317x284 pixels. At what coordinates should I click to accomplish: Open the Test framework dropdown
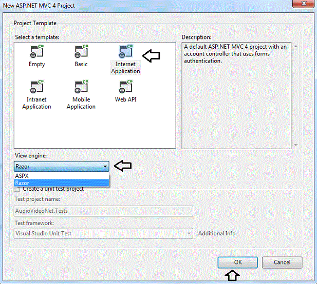point(103,233)
